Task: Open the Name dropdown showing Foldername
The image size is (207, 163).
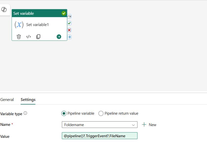Action: (x=100, y=125)
